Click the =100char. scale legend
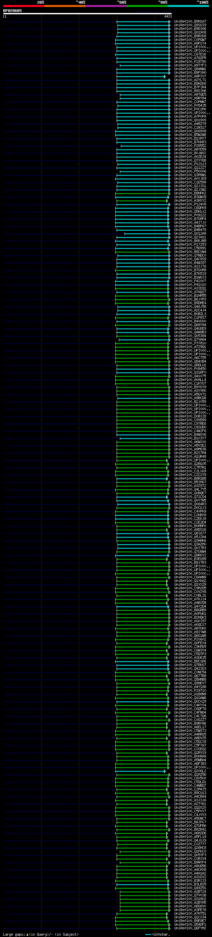 tap(157, 934)
